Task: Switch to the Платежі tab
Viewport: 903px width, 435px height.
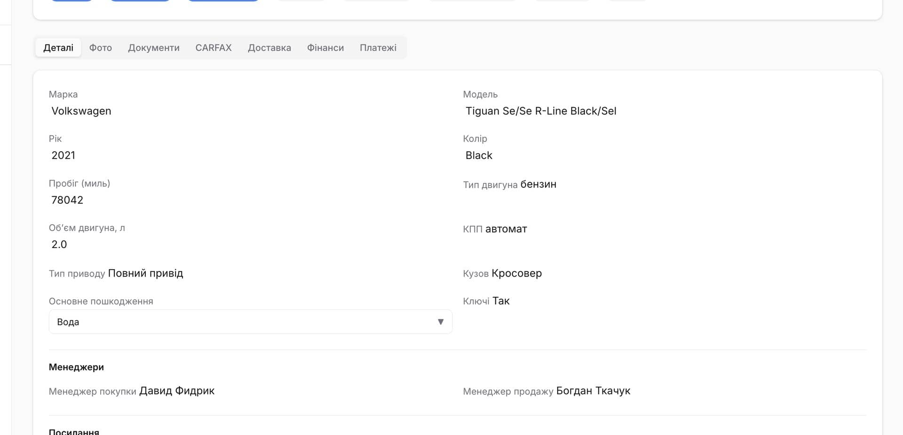Action: pyautogui.click(x=378, y=47)
